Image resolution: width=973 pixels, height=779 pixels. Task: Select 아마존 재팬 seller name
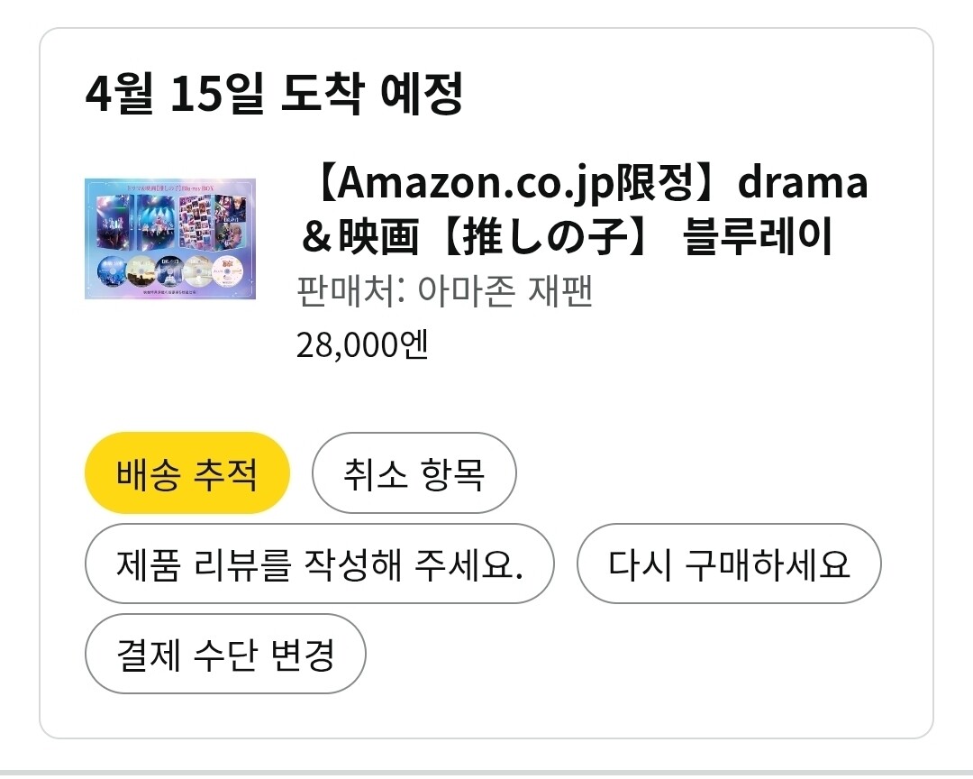505,290
